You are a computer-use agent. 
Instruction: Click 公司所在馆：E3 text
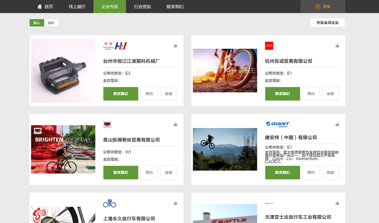point(117,73)
